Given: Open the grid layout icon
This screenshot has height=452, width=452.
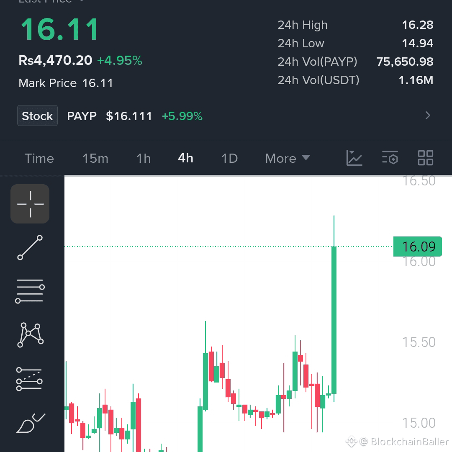Looking at the screenshot, I should pyautogui.click(x=426, y=158).
